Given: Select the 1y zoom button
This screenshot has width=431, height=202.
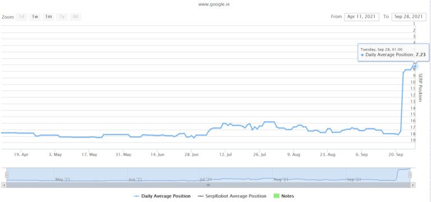Looking at the screenshot, I should pyautogui.click(x=62, y=17).
